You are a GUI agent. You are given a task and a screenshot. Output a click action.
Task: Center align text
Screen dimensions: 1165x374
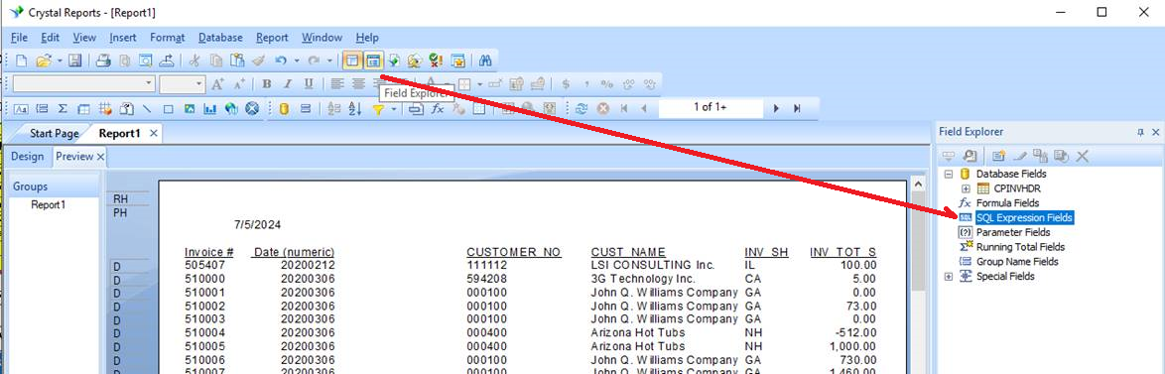point(358,84)
